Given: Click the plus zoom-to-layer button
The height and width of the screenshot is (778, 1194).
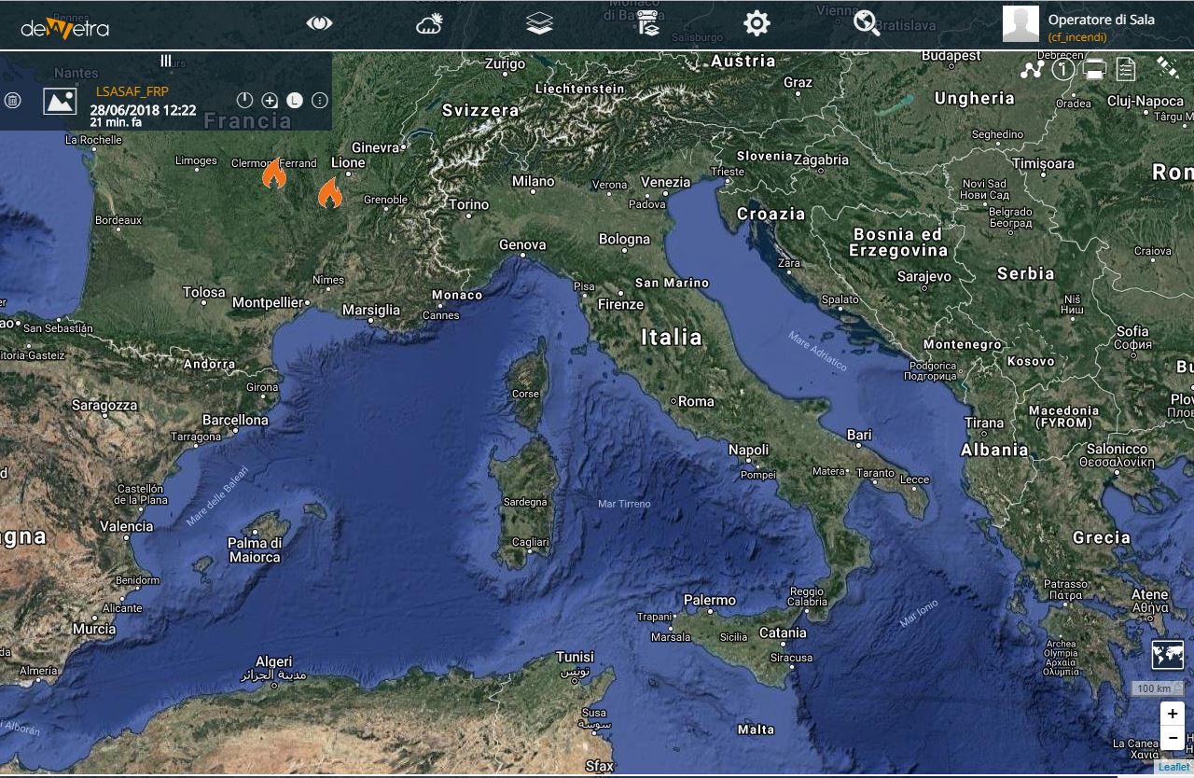Looking at the screenshot, I should tap(270, 100).
